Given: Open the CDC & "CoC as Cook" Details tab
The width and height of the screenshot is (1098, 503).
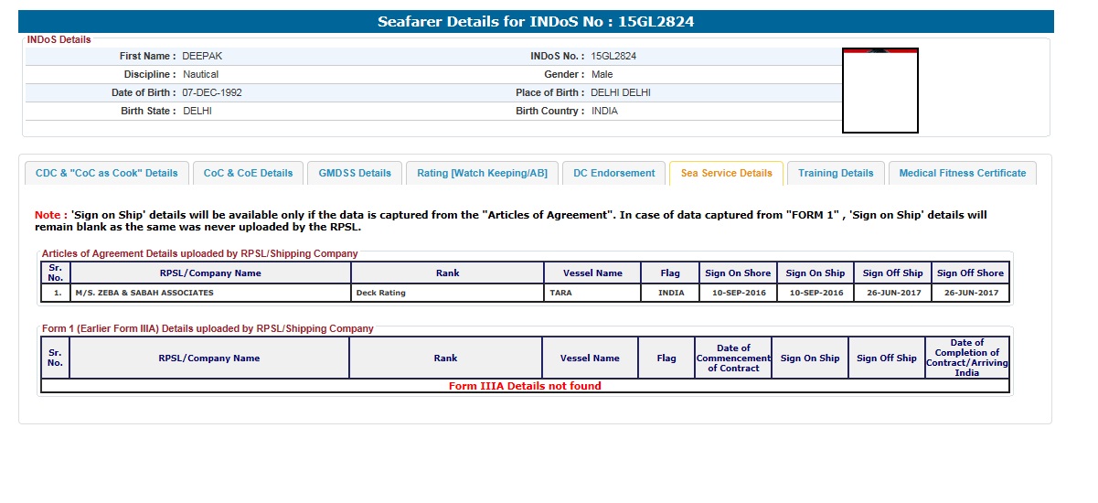Looking at the screenshot, I should [x=106, y=173].
